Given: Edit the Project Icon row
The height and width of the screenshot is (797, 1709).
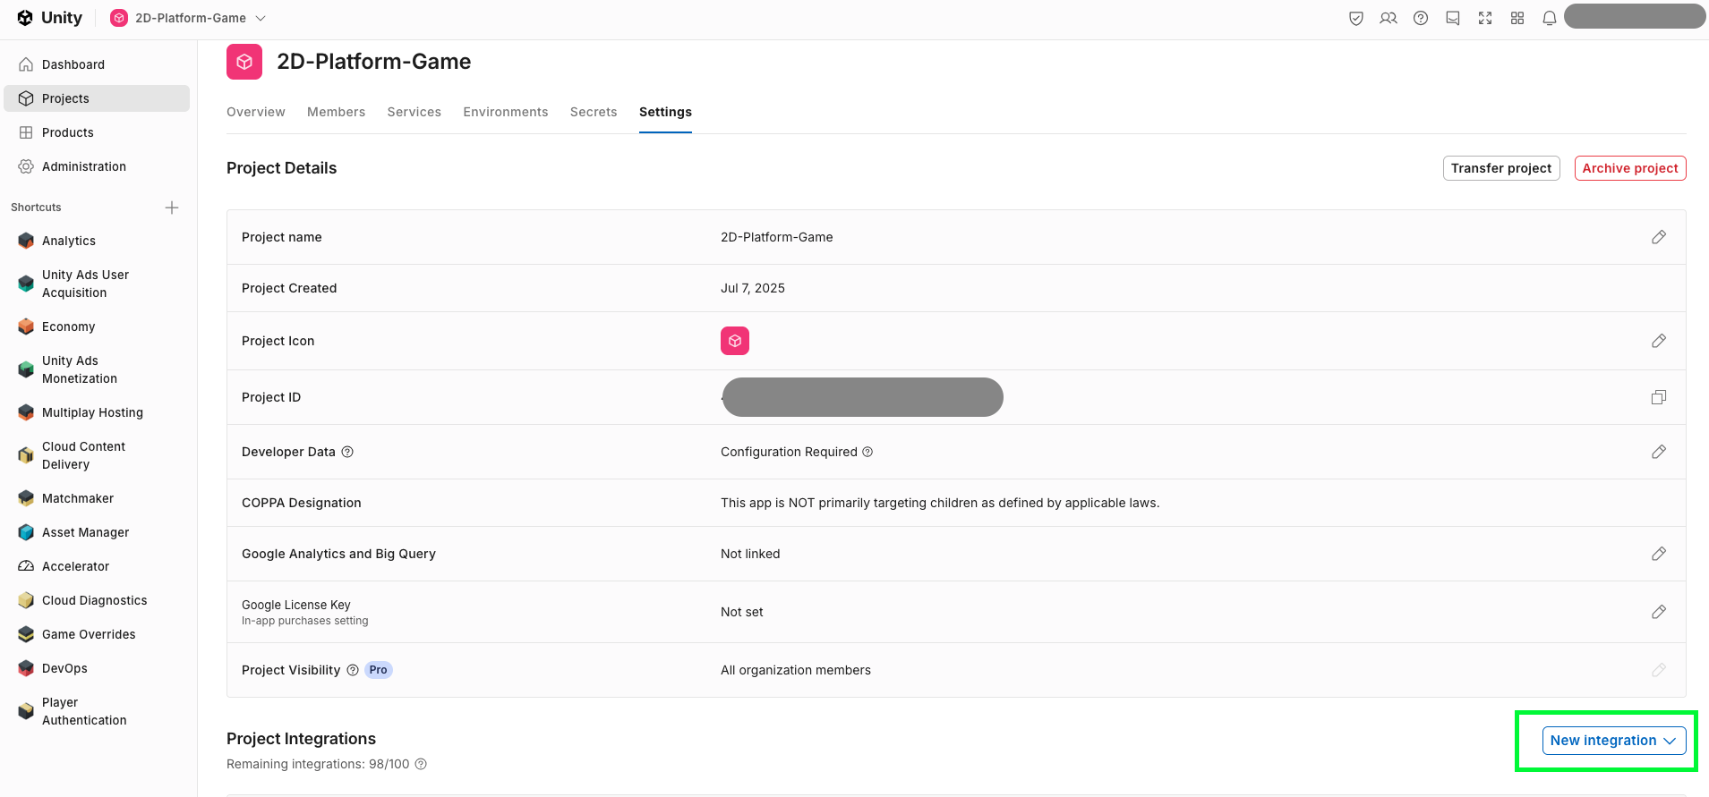Looking at the screenshot, I should pyautogui.click(x=1658, y=341).
